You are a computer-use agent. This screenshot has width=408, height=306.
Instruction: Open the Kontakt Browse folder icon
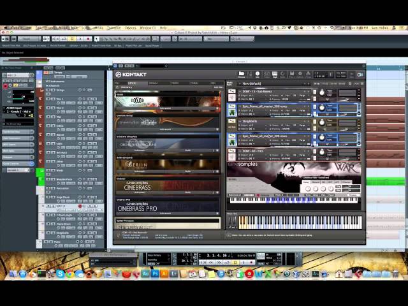[242, 74]
